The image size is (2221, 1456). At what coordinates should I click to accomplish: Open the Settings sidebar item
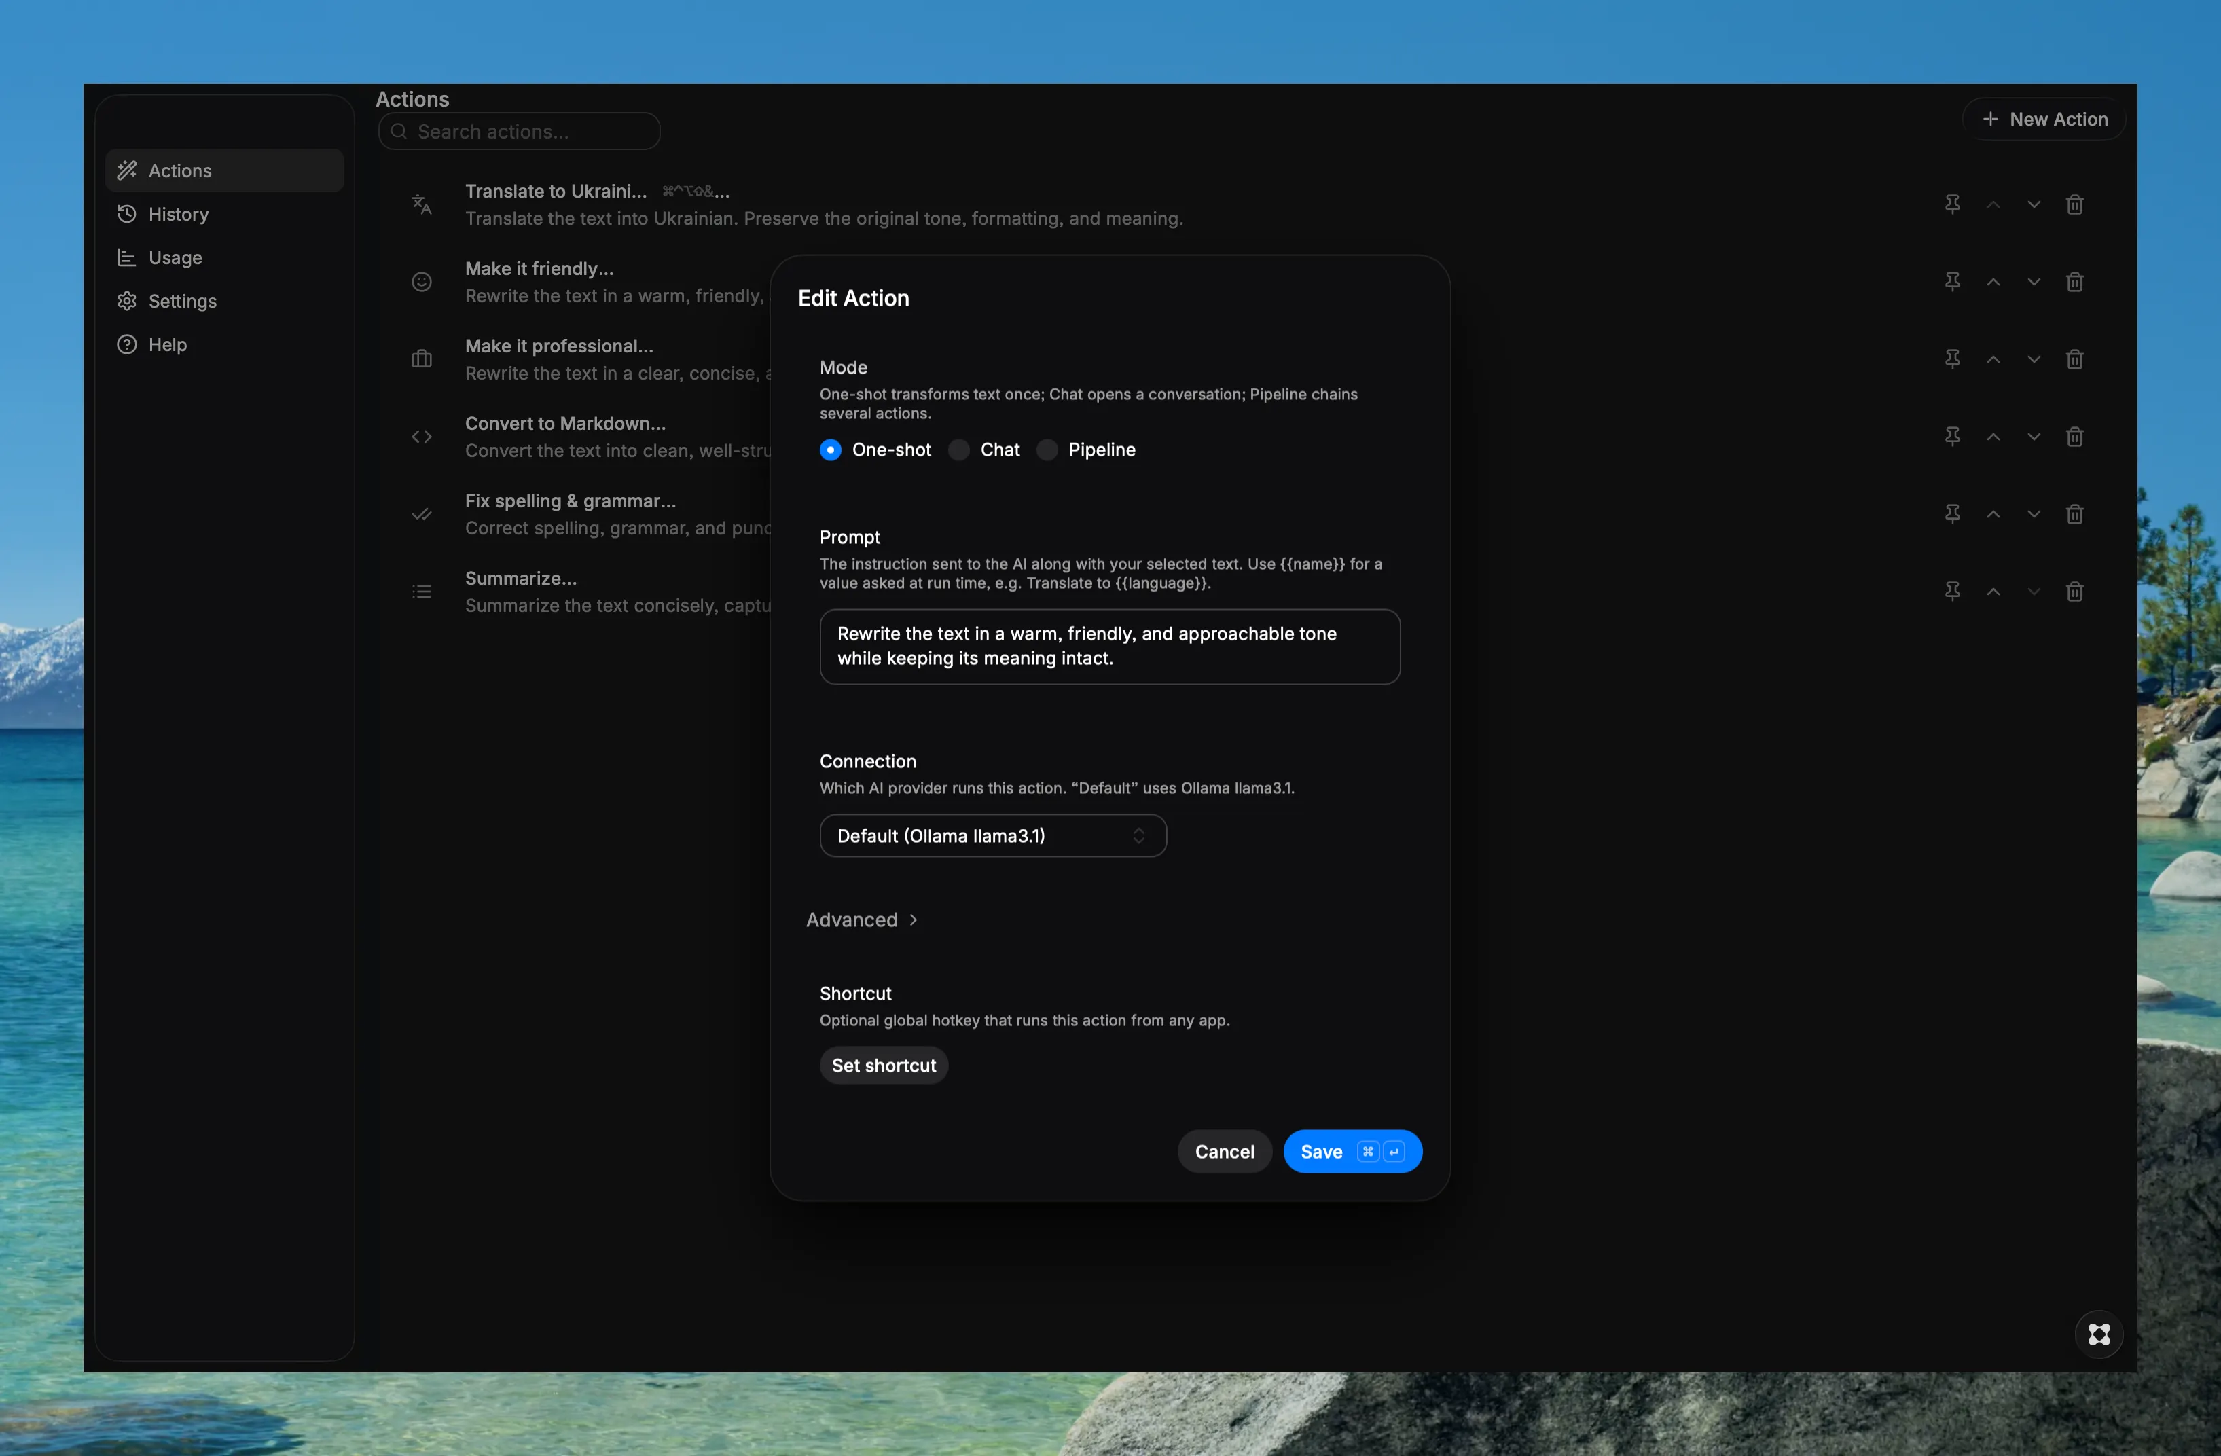tap(225, 302)
